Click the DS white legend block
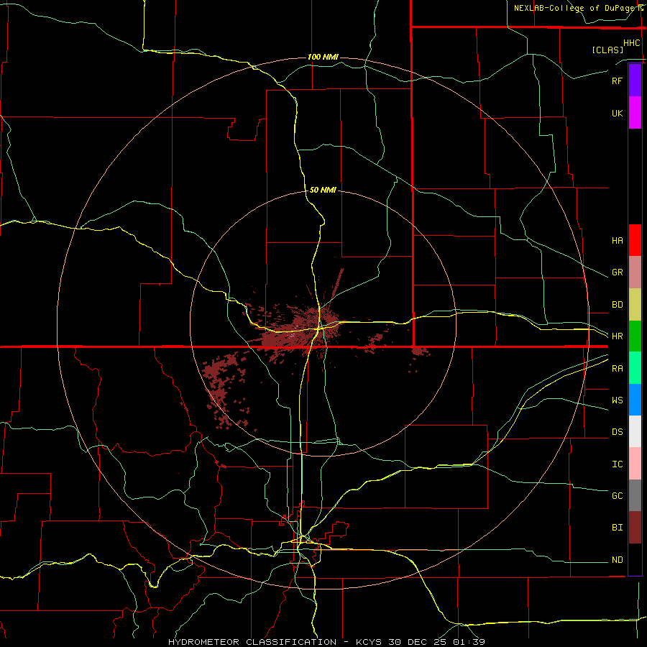Screen dimensions: 647x647 635,431
